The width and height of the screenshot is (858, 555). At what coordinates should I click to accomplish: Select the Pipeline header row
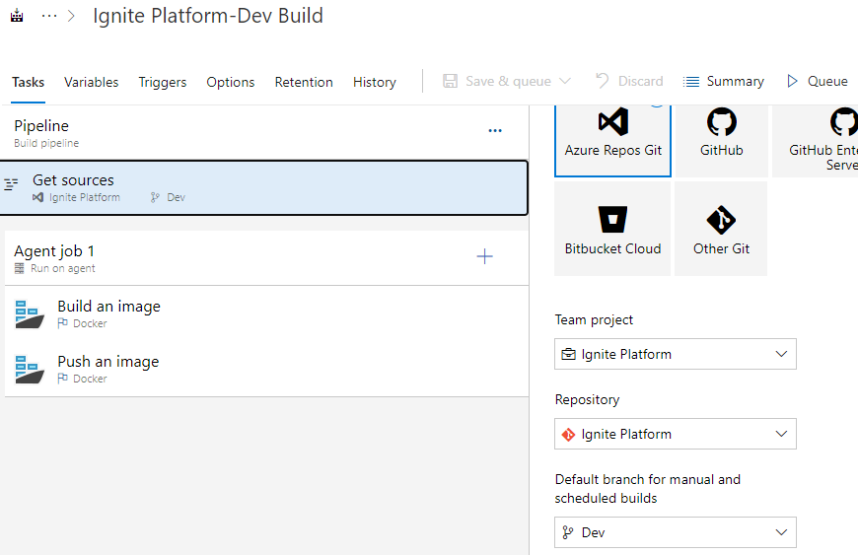tap(264, 133)
